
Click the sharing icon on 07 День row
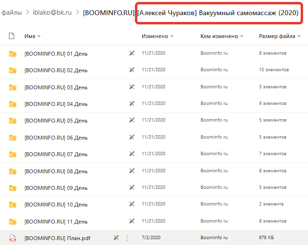132,154
